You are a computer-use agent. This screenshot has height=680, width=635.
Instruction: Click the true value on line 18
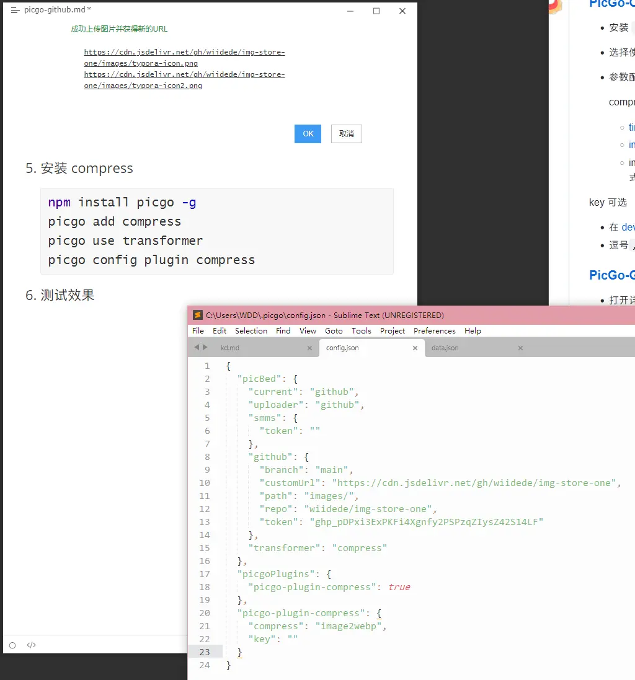399,587
